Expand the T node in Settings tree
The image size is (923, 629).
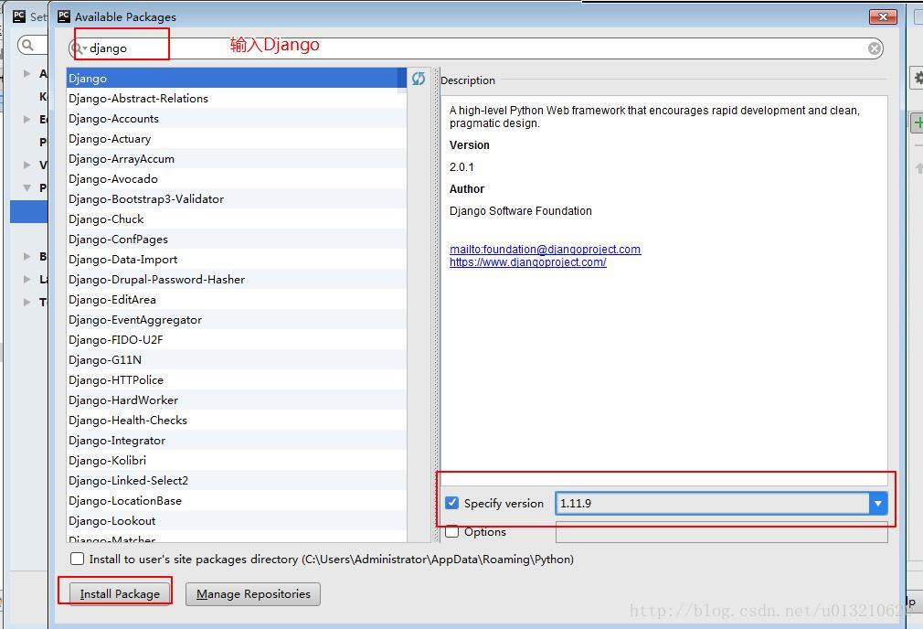click(x=27, y=302)
